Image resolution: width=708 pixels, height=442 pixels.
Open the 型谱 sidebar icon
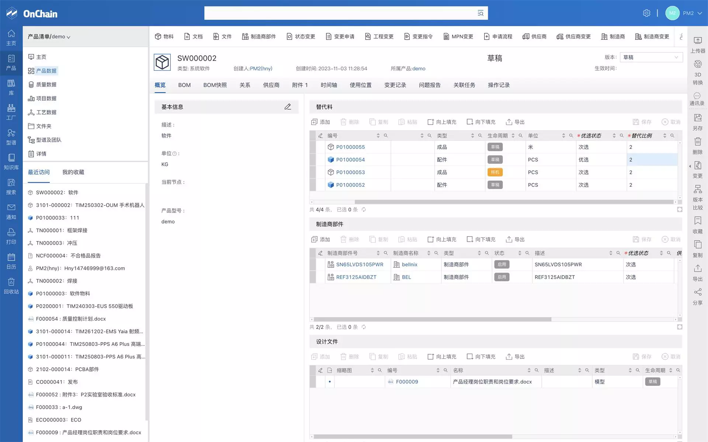tap(11, 137)
